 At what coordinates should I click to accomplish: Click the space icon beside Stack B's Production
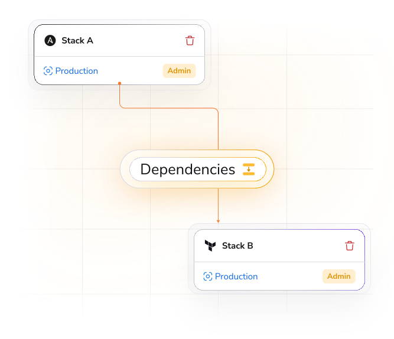208,276
